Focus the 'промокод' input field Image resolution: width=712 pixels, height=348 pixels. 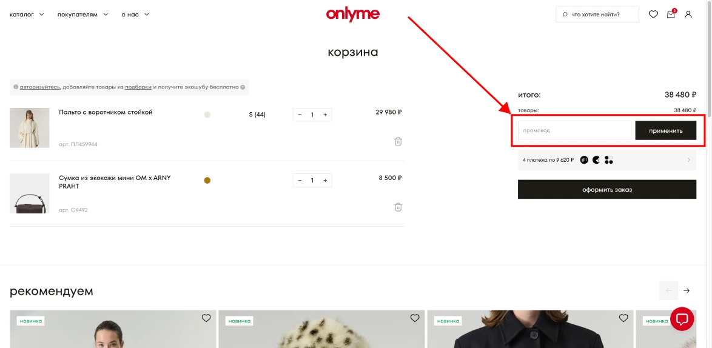click(575, 130)
